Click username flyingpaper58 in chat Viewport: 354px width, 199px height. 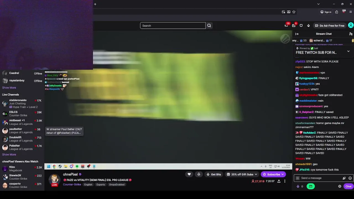coord(308,78)
